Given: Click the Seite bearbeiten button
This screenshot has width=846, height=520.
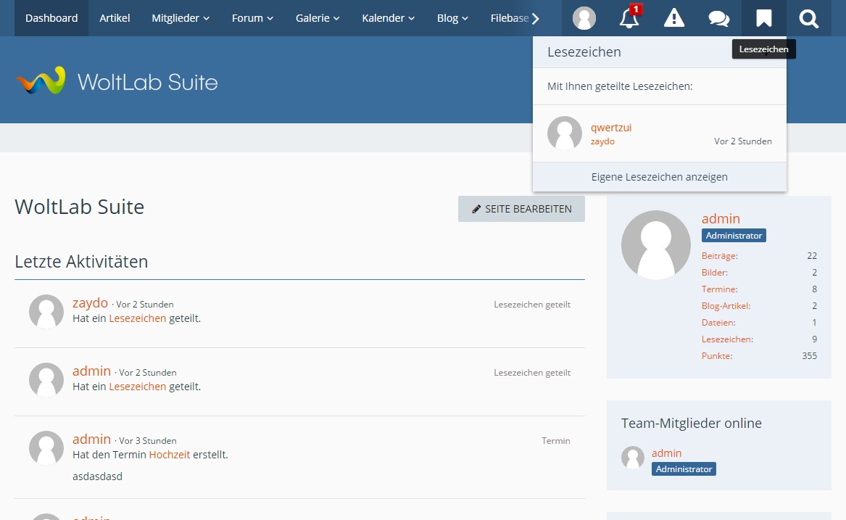Looking at the screenshot, I should [x=521, y=209].
